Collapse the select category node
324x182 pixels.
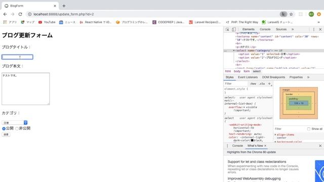coord(234,51)
